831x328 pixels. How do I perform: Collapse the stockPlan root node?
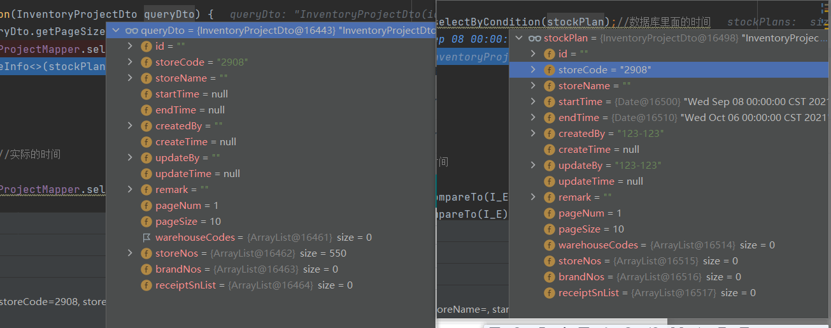pos(519,38)
